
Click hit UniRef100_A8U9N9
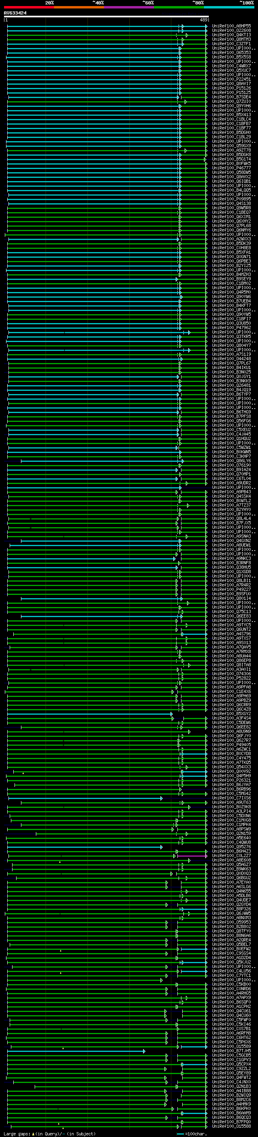pos(231,731)
